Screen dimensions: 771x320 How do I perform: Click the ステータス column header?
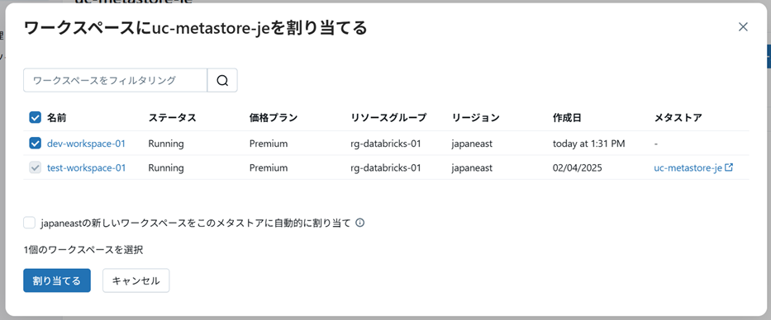(x=172, y=118)
